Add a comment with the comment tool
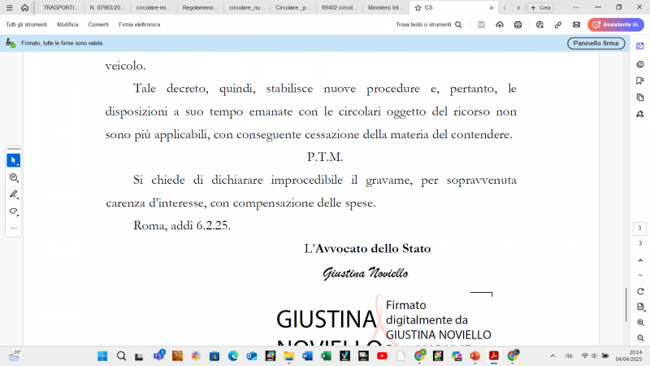 (14, 177)
